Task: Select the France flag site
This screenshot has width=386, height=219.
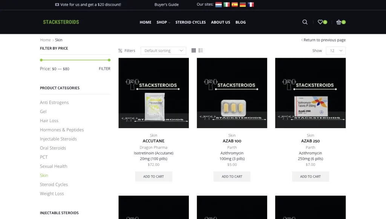Action: click(251, 5)
